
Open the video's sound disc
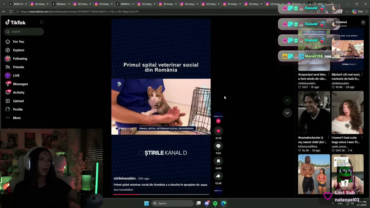coord(218,191)
